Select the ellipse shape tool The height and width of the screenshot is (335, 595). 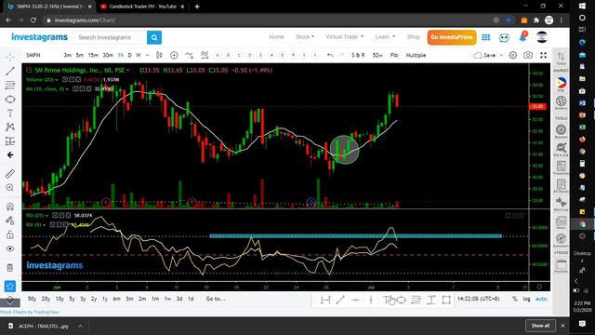(x=10, y=100)
